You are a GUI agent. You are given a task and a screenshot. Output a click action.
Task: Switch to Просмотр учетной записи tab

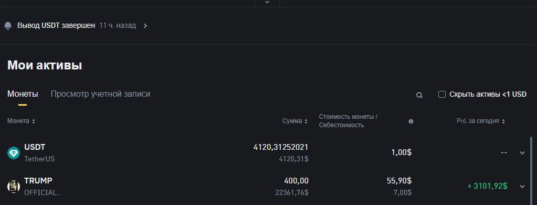point(100,94)
